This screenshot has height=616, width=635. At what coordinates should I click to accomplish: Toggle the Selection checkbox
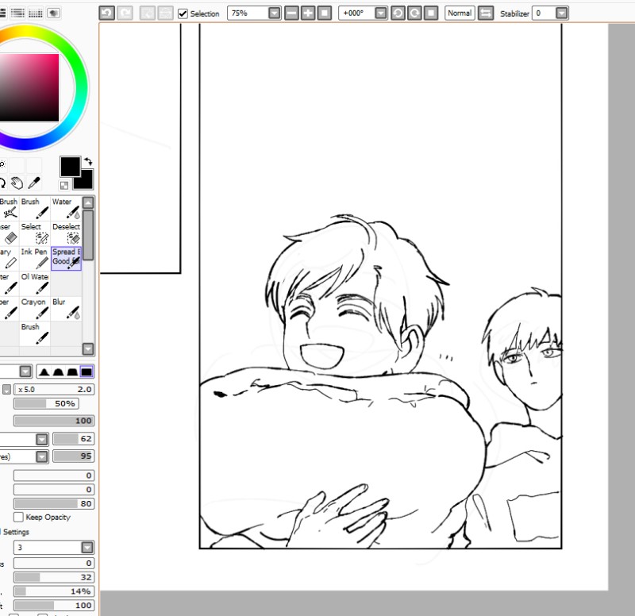tap(183, 13)
